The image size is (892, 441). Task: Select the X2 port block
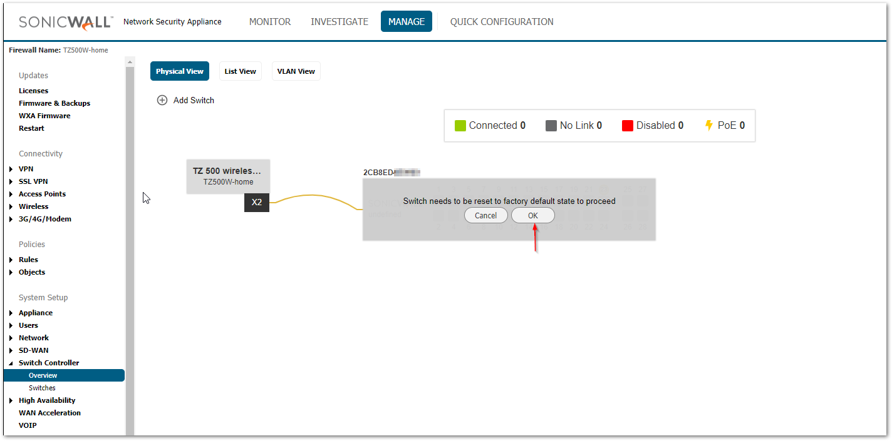[x=257, y=202]
